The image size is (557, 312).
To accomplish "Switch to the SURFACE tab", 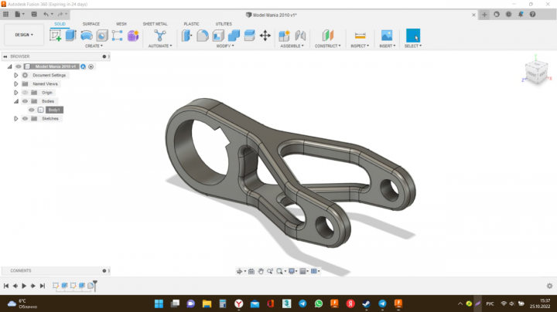I will (91, 24).
